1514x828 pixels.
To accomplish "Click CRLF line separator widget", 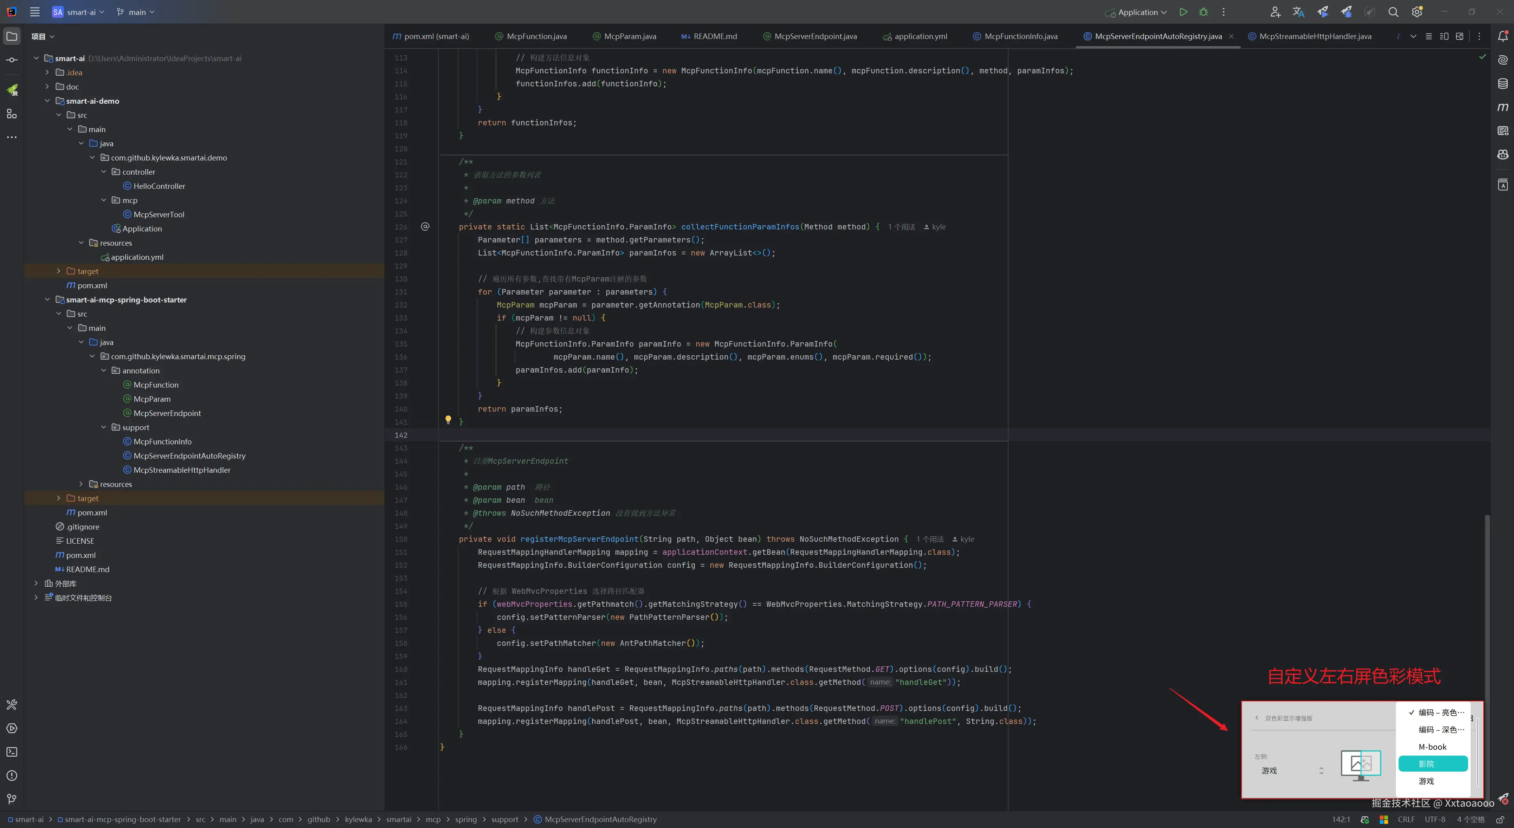I will (1406, 819).
